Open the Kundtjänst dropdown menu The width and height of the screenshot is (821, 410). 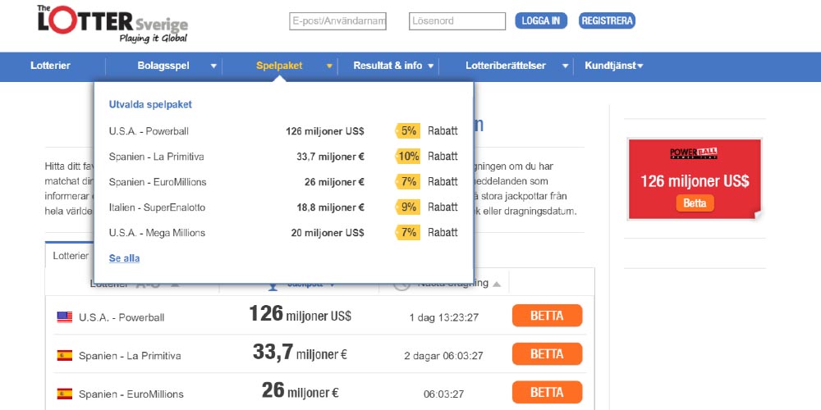point(613,66)
